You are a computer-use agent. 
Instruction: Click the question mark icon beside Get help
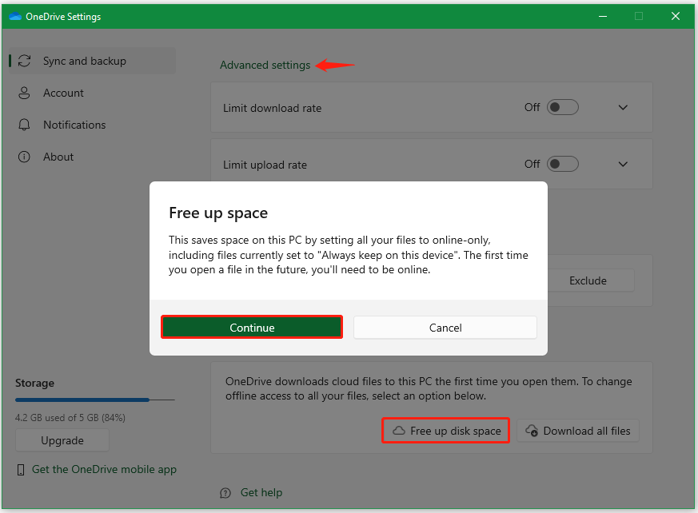[x=225, y=493]
